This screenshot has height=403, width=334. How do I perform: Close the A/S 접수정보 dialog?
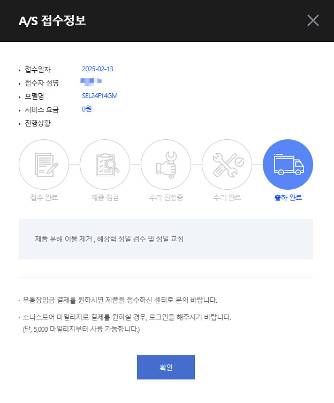313,21
